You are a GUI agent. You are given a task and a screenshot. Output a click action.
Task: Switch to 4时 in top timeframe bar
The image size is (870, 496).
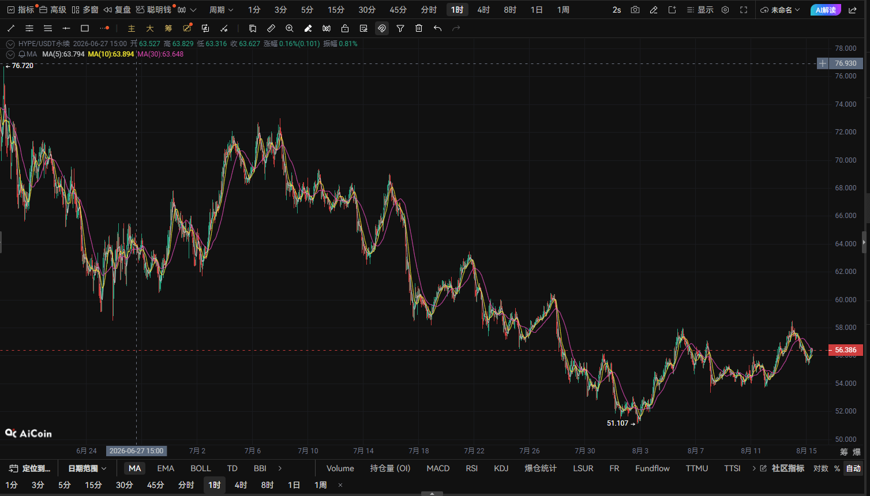(483, 10)
